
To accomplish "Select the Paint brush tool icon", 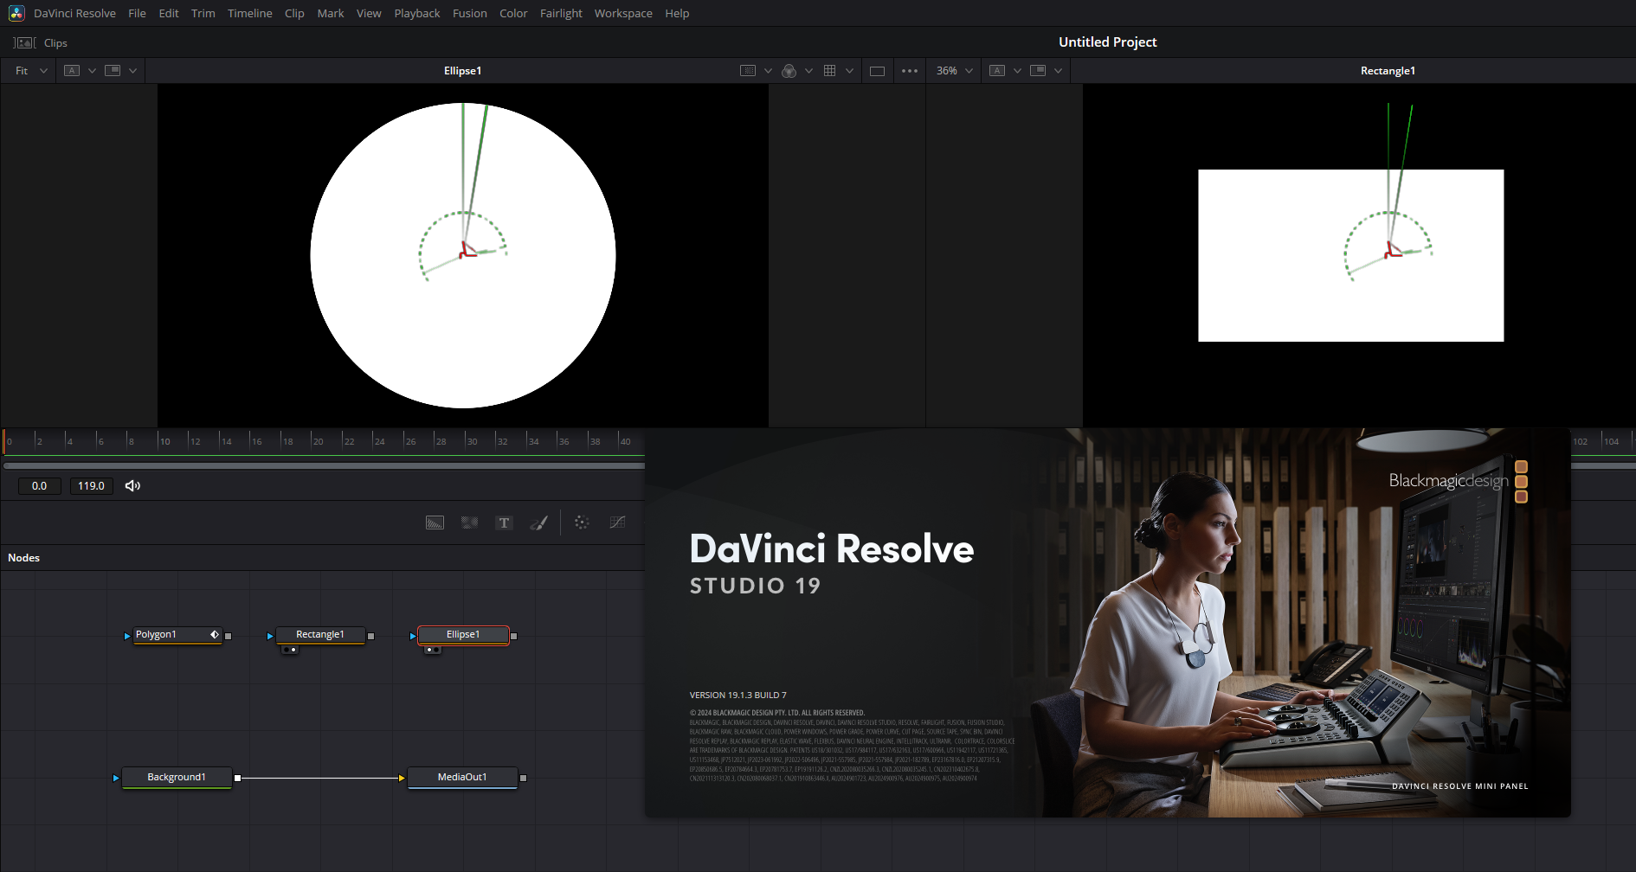I will coord(538,523).
